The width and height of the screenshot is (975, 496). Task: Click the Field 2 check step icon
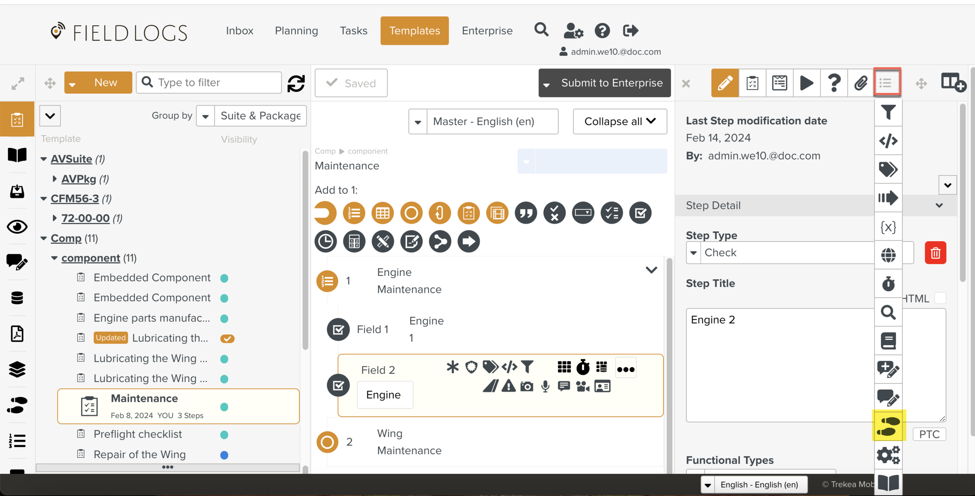pos(338,385)
